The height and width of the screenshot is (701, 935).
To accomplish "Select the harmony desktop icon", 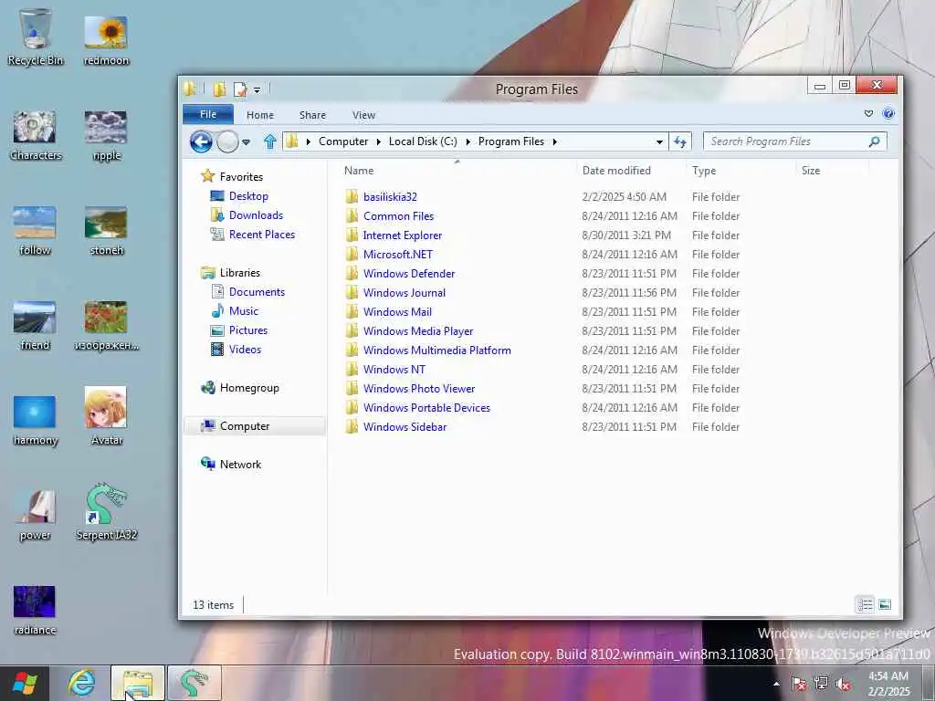I will point(35,420).
